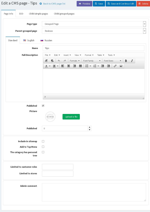This screenshot has height=212, width=150.
Task: Uncheck the Published checkbox
Action: [x=43, y=106]
